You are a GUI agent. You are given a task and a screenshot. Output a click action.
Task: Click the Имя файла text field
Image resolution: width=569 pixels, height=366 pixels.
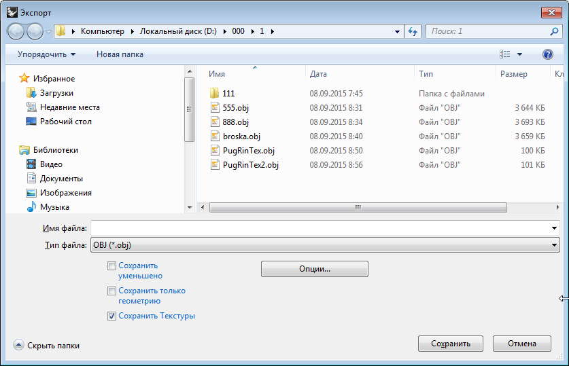(320, 228)
